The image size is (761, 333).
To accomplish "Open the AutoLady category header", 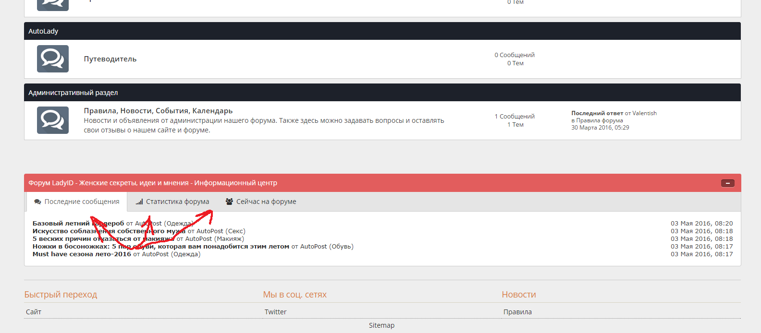I will (43, 31).
